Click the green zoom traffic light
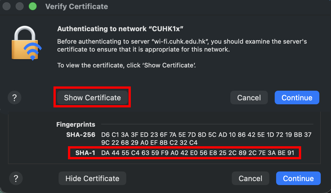 (32, 6)
